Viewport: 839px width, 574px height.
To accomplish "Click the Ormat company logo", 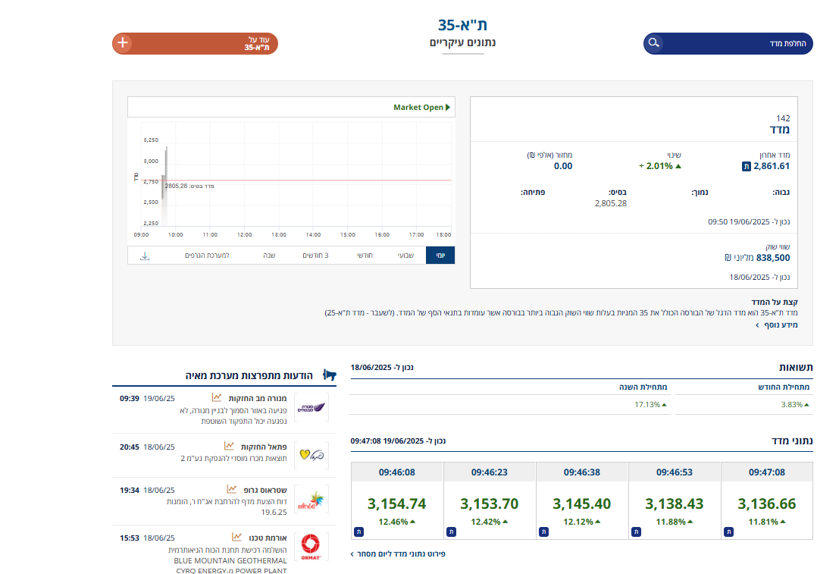I will coord(311,546).
